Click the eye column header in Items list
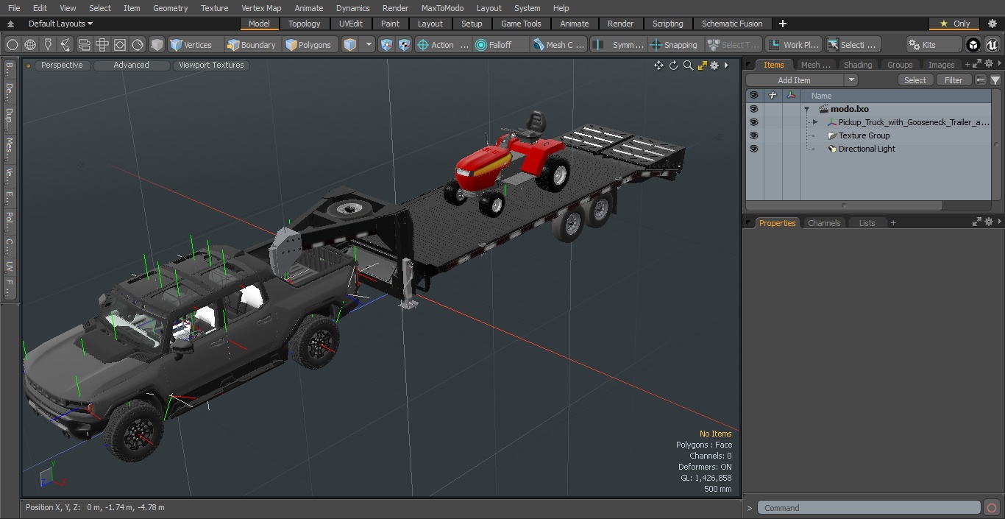The height and width of the screenshot is (519, 1005). pyautogui.click(x=753, y=96)
